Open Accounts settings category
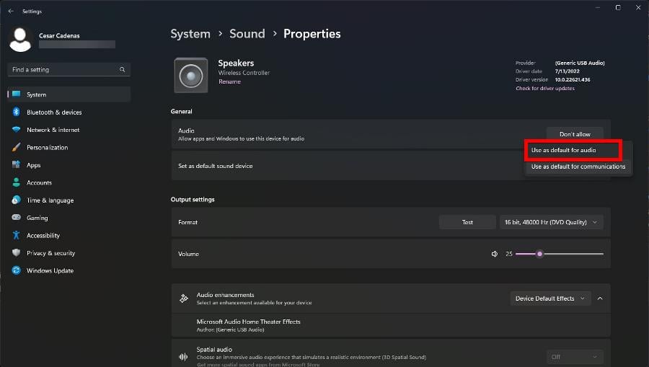This screenshot has width=649, height=367. tap(69, 182)
